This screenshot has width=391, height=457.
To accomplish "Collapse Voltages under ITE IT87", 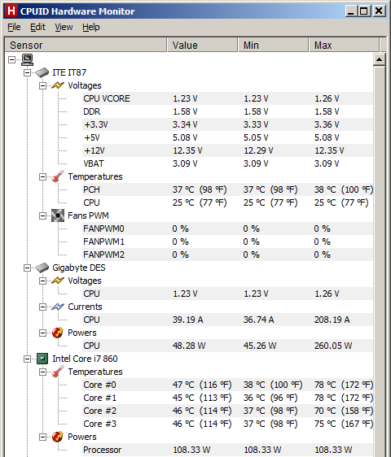I will pos(42,85).
